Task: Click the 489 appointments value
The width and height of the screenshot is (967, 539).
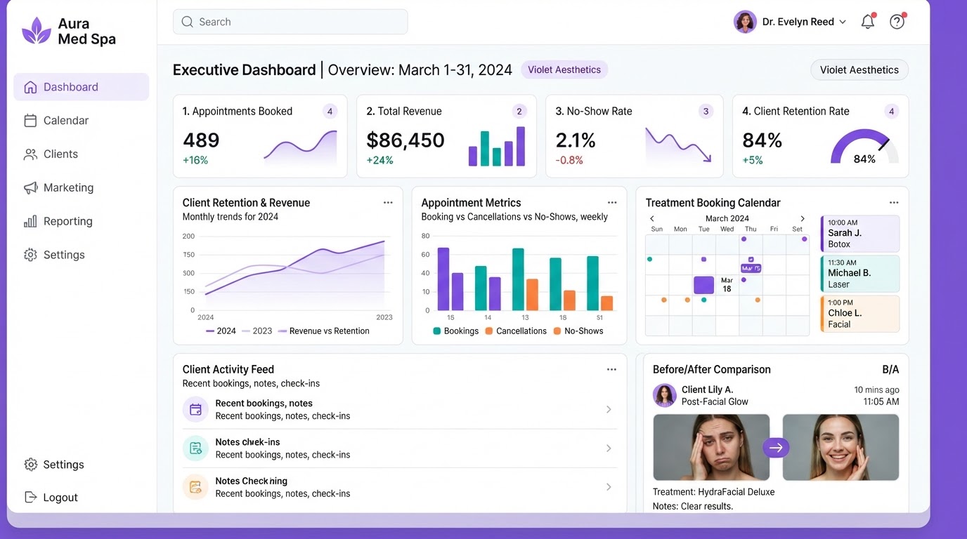Action: (201, 140)
